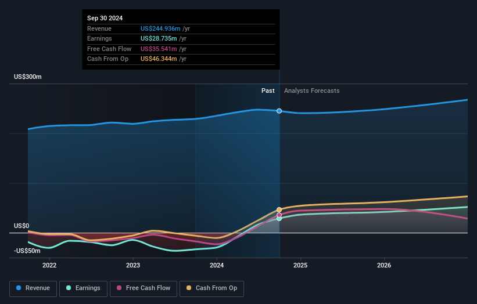Image resolution: width=477 pixels, height=304 pixels.
Task: Click the 2025 x-axis label
Action: [x=300, y=265]
